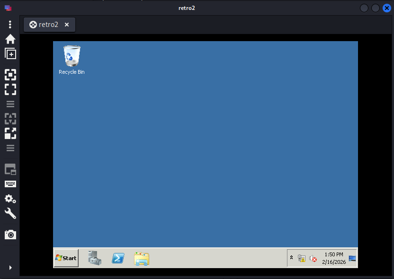Click the home icon in sidebar
The width and height of the screenshot is (394, 279).
coord(10,39)
